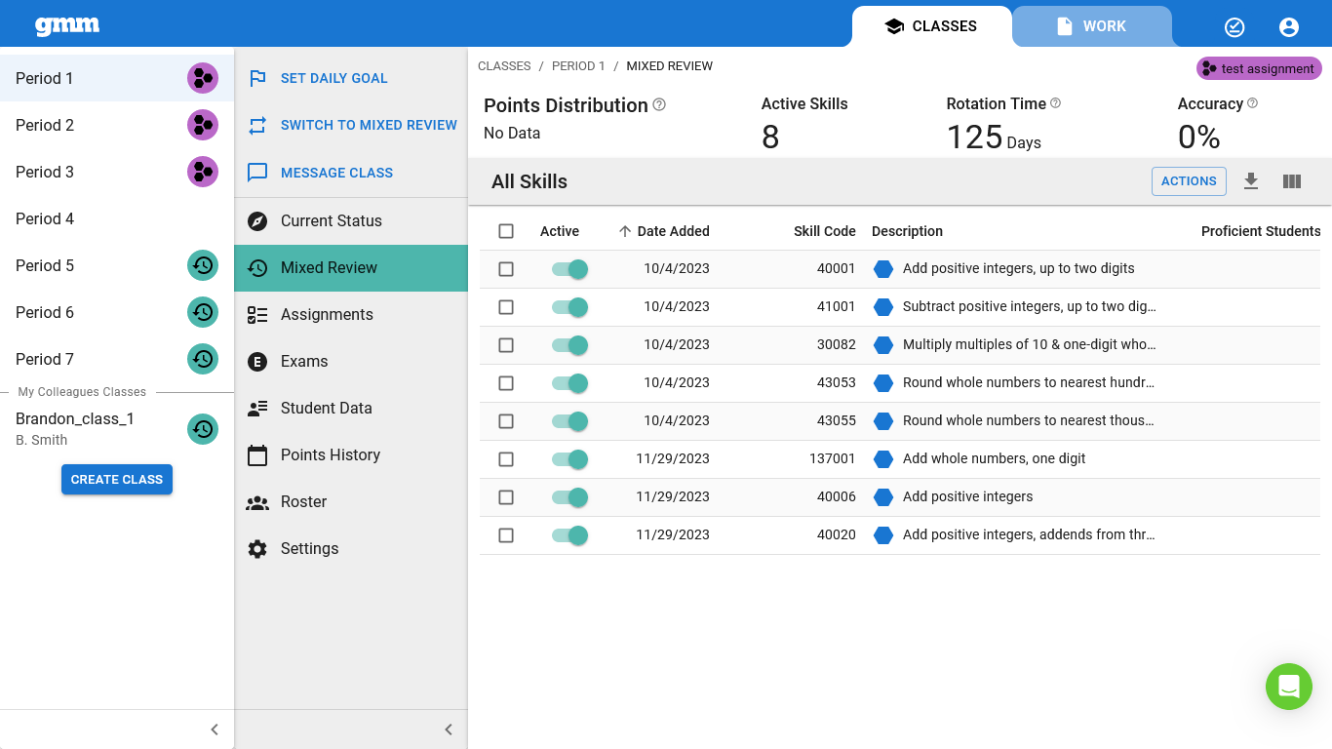Open the user account icon
Image resolution: width=1332 pixels, height=749 pixels.
(1289, 27)
